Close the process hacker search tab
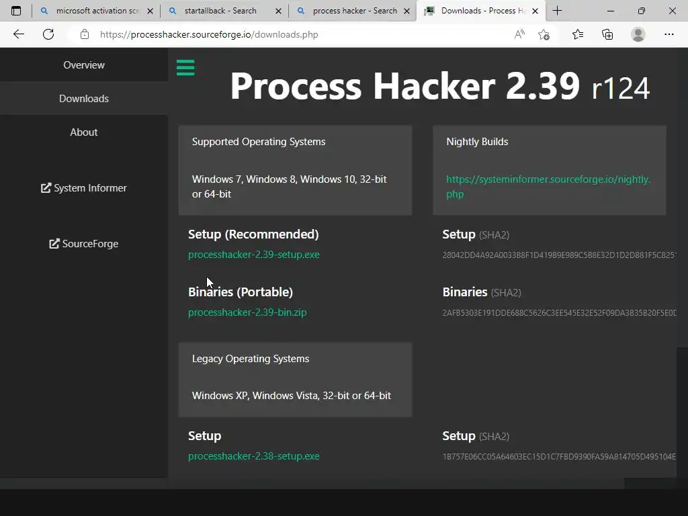 pyautogui.click(x=406, y=11)
